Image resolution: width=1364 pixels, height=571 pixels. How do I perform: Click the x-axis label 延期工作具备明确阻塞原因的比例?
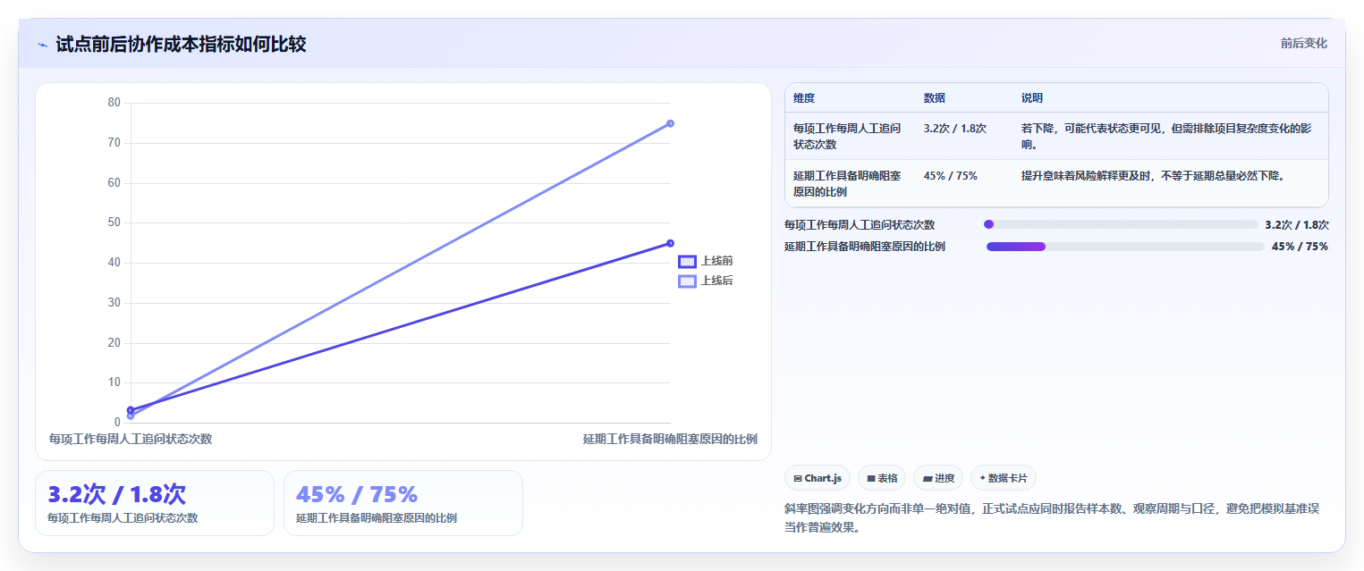[x=670, y=439]
